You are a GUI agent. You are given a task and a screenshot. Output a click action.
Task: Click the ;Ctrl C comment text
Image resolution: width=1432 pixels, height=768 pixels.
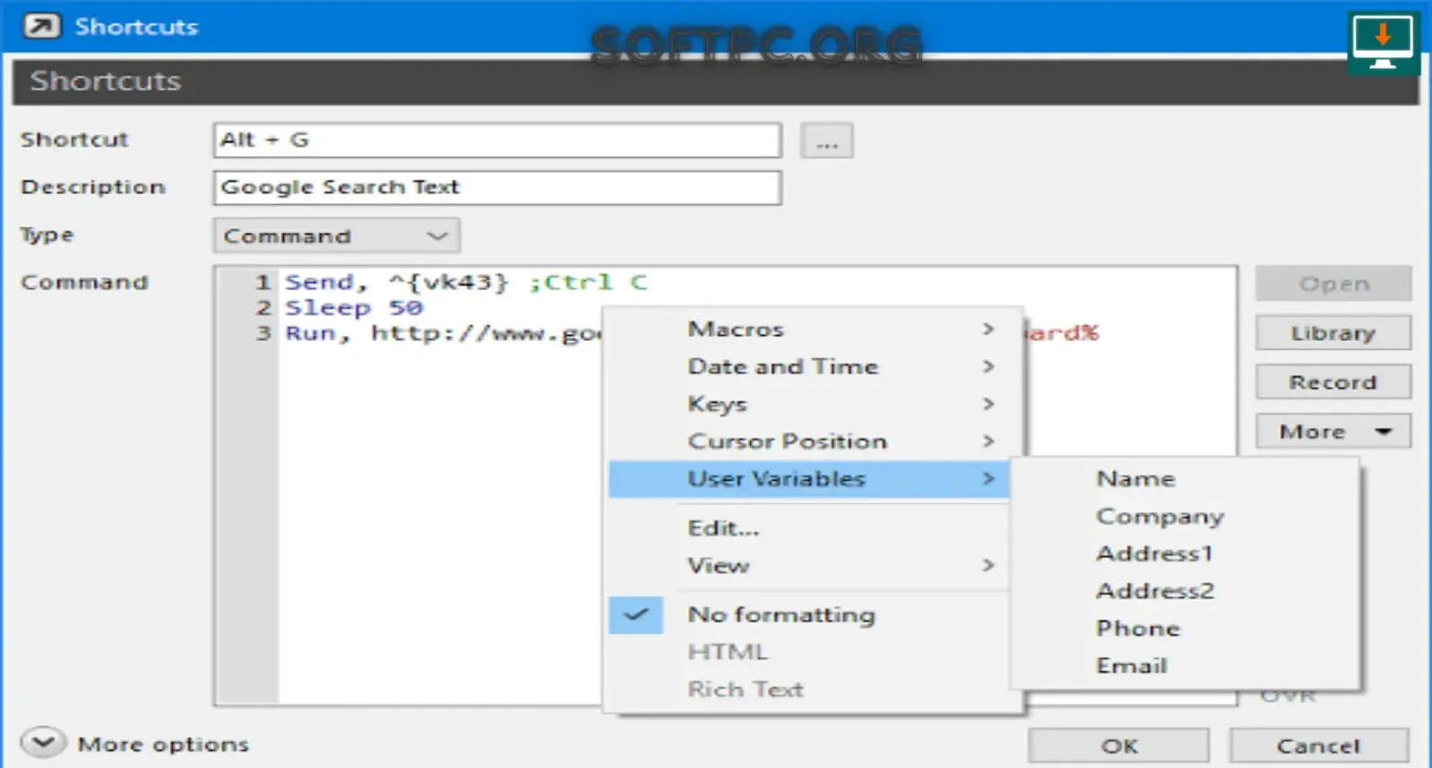pos(588,282)
